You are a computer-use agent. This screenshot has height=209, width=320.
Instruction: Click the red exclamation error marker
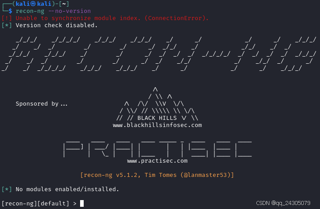[x=7, y=18]
